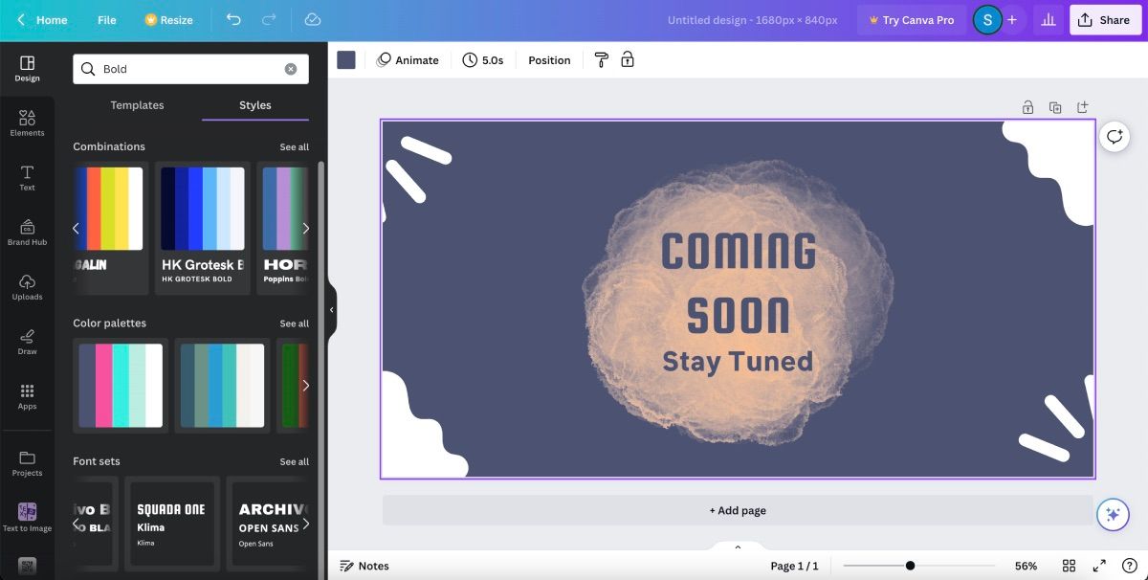The width and height of the screenshot is (1148, 580).
Task: Lock the page with the lock icon
Action: [x=1027, y=107]
